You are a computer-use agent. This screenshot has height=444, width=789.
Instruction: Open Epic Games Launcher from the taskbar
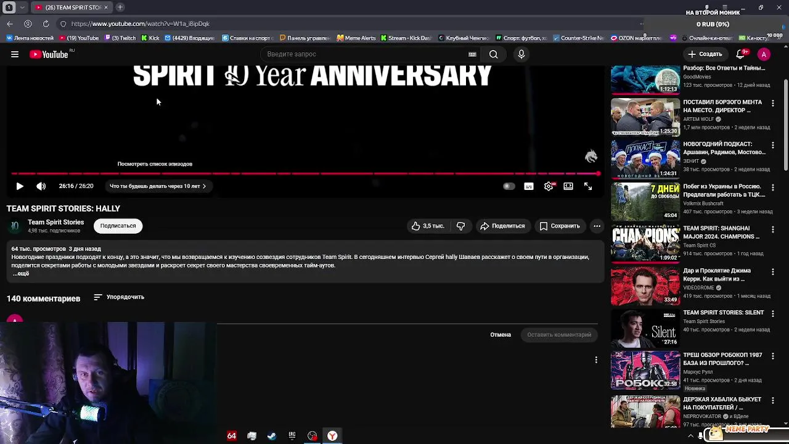(x=292, y=436)
